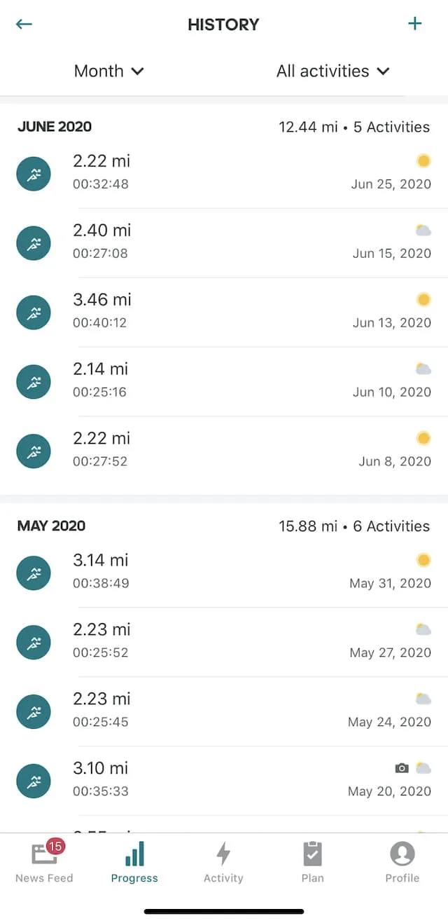Go to the Plan tab

tap(313, 863)
